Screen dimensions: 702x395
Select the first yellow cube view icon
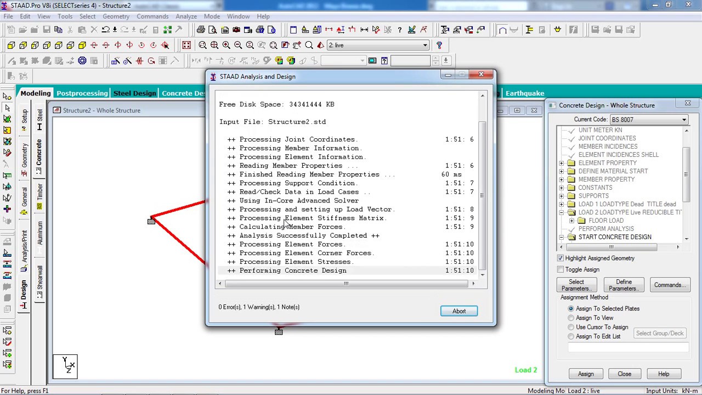11,46
